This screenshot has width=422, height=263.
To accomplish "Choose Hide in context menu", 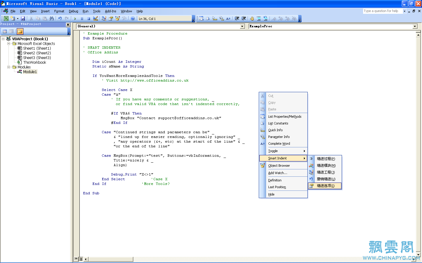I will (x=283, y=194).
